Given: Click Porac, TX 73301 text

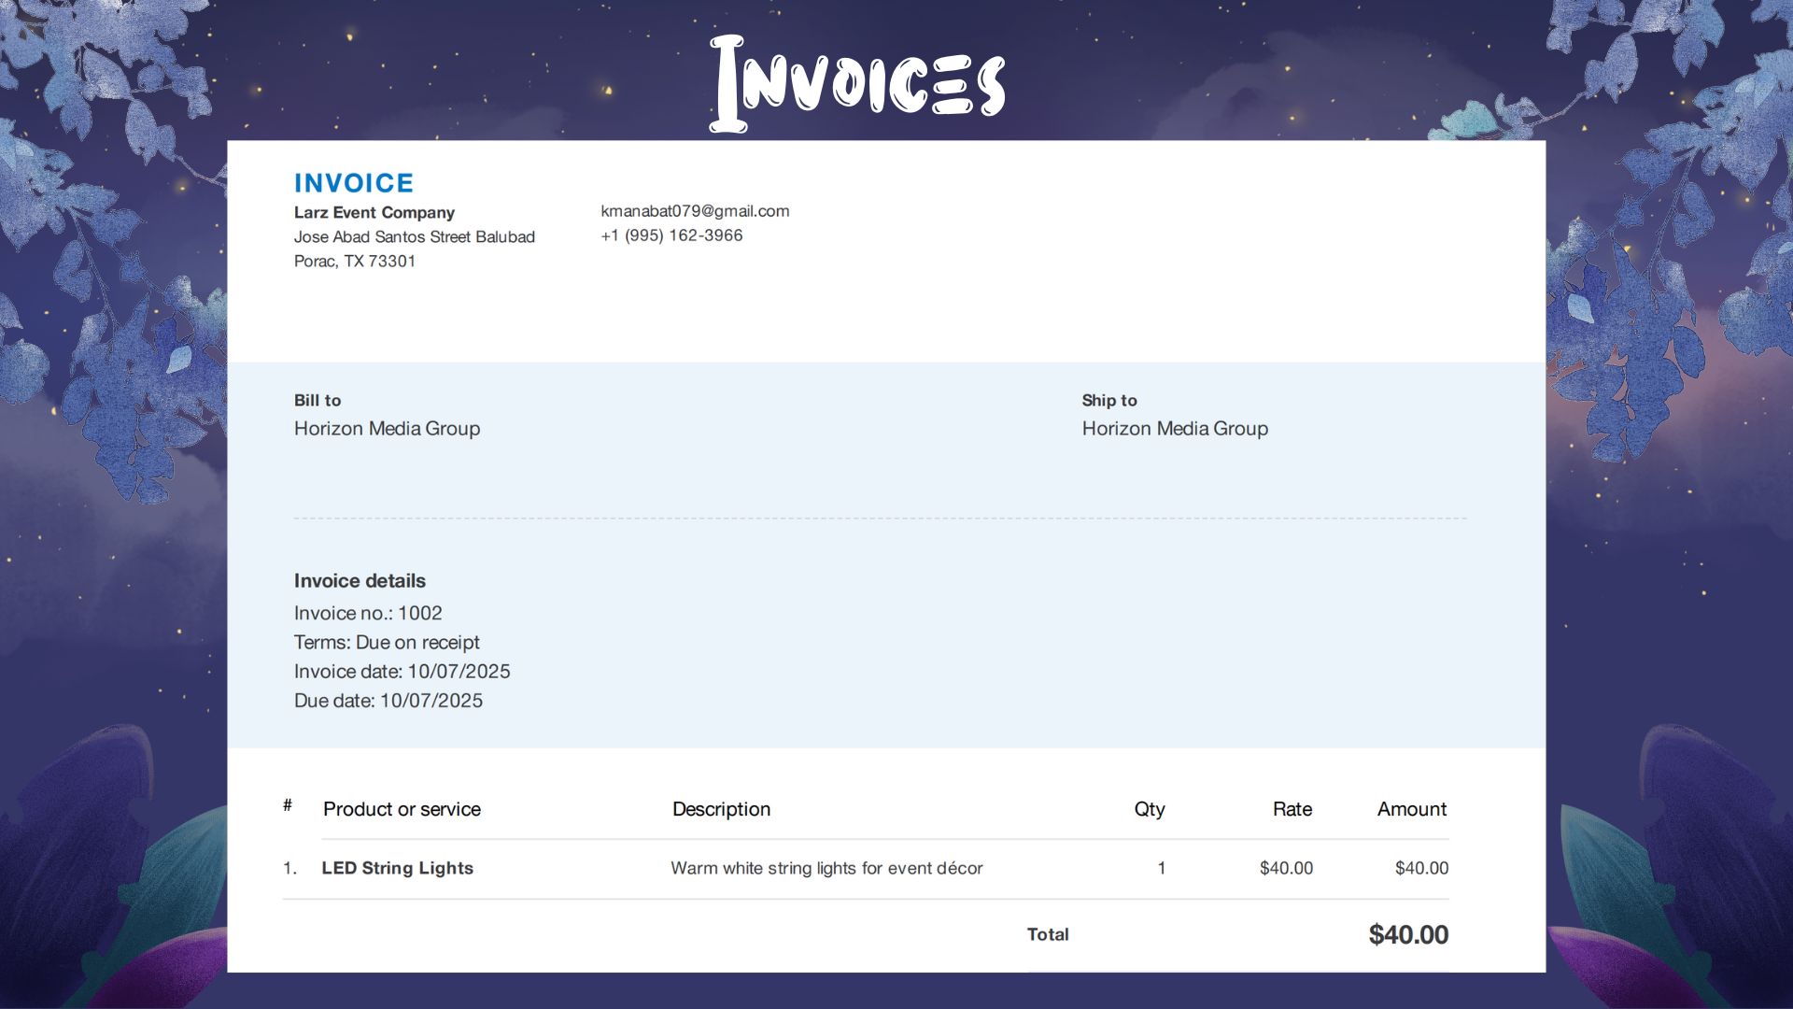Looking at the screenshot, I should (x=354, y=262).
